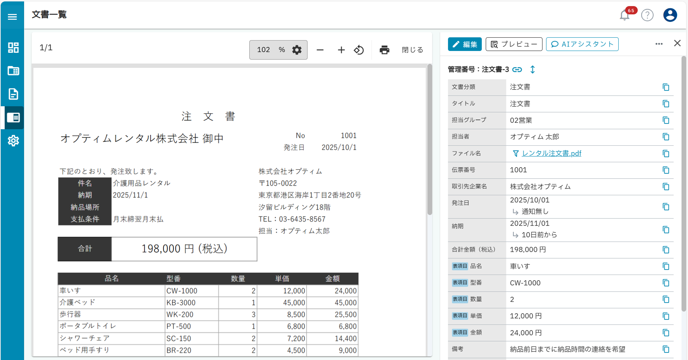The width and height of the screenshot is (688, 360).
Task: Rotate the document using the rotate icon
Action: [x=359, y=50]
